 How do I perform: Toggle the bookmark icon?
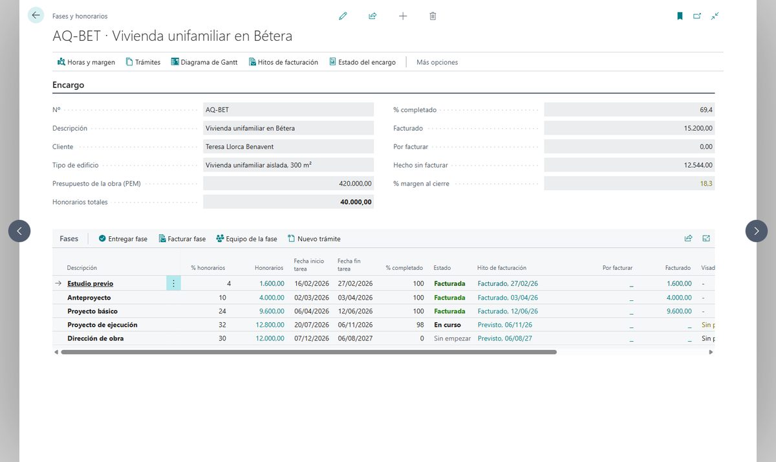coord(680,16)
